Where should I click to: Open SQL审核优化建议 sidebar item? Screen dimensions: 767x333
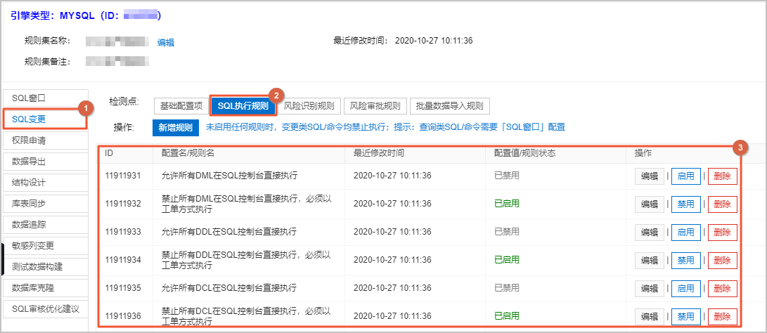[46, 309]
